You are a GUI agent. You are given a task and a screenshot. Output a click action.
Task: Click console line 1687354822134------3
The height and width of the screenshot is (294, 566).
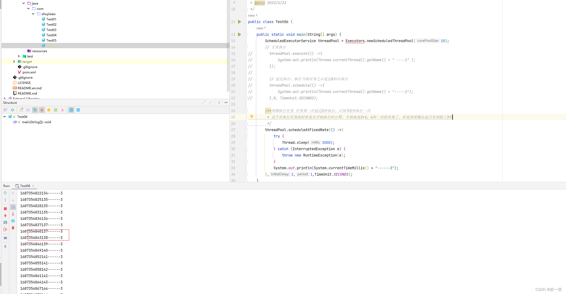tap(41, 193)
